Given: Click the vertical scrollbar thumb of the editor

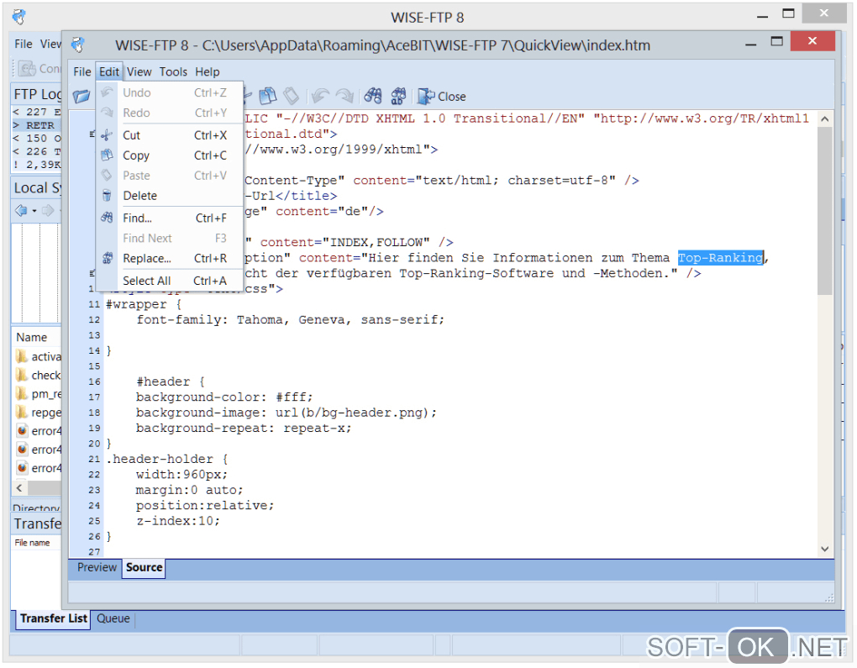Looking at the screenshot, I should [x=825, y=211].
